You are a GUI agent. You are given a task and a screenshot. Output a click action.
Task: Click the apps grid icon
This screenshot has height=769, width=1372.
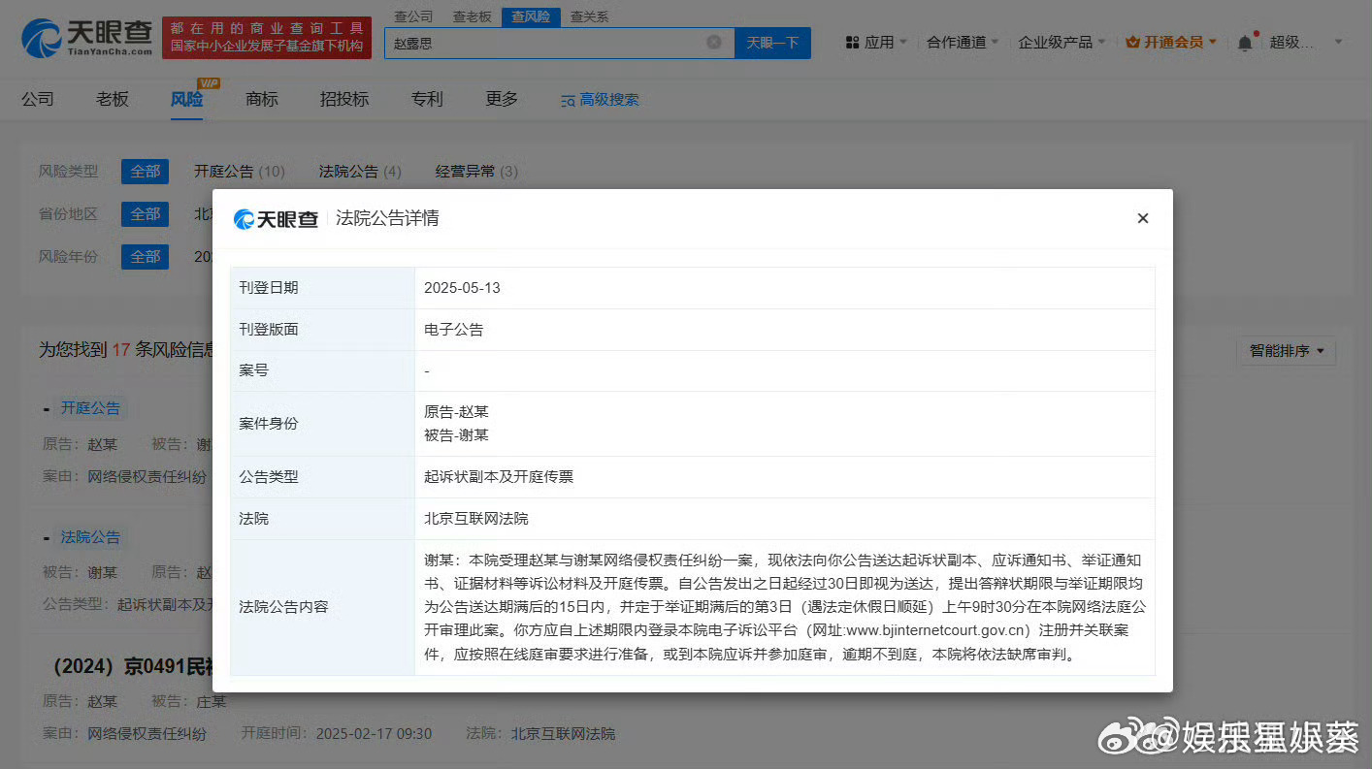click(852, 43)
